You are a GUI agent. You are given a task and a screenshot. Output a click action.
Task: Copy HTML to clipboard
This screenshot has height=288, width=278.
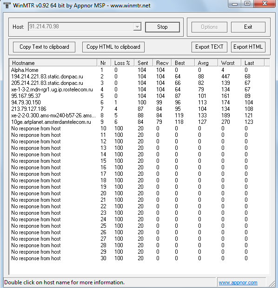(113, 47)
